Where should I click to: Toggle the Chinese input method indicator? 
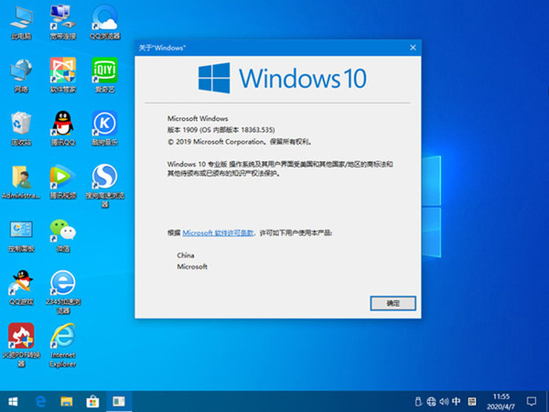[457, 401]
